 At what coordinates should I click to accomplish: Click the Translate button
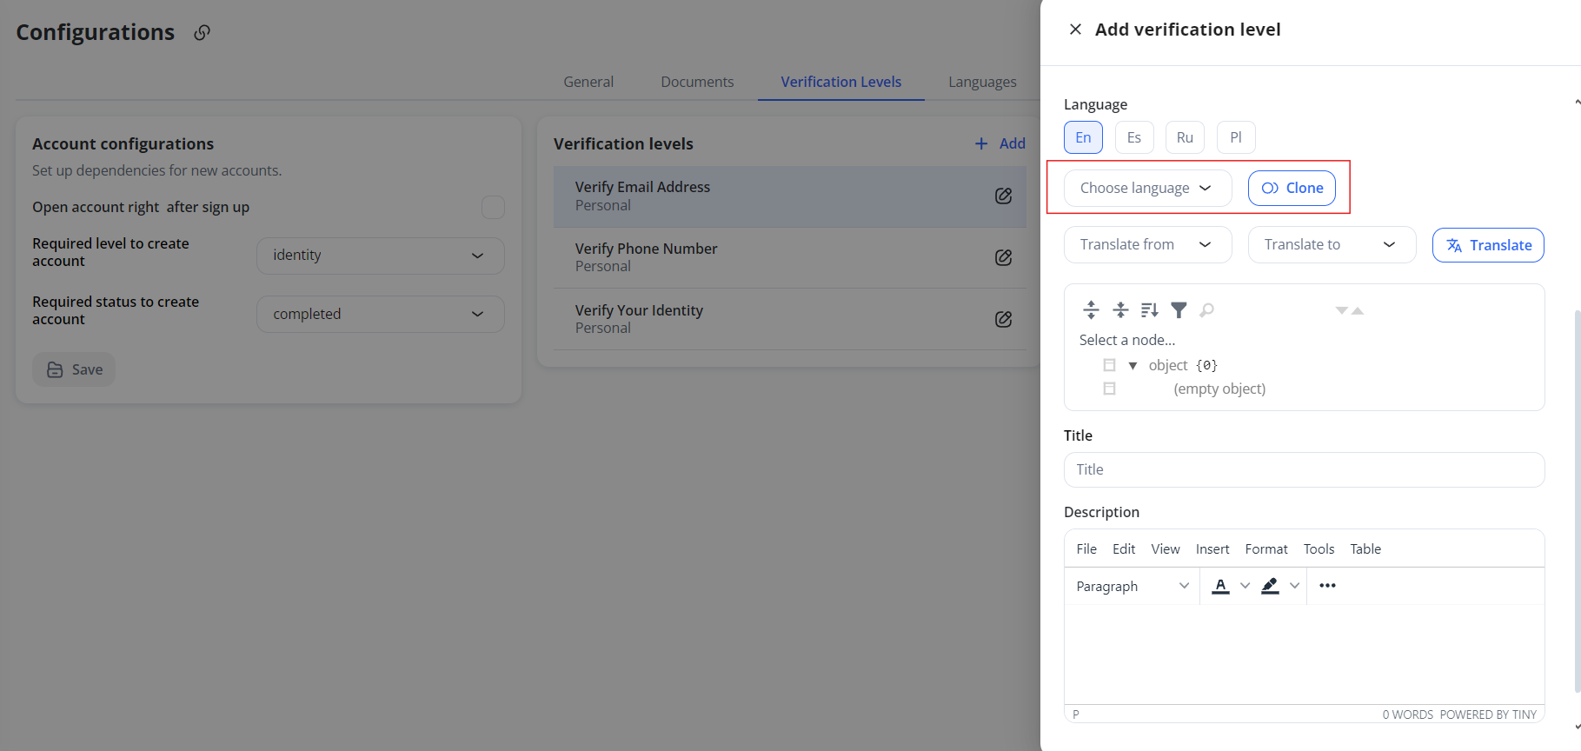click(1488, 245)
